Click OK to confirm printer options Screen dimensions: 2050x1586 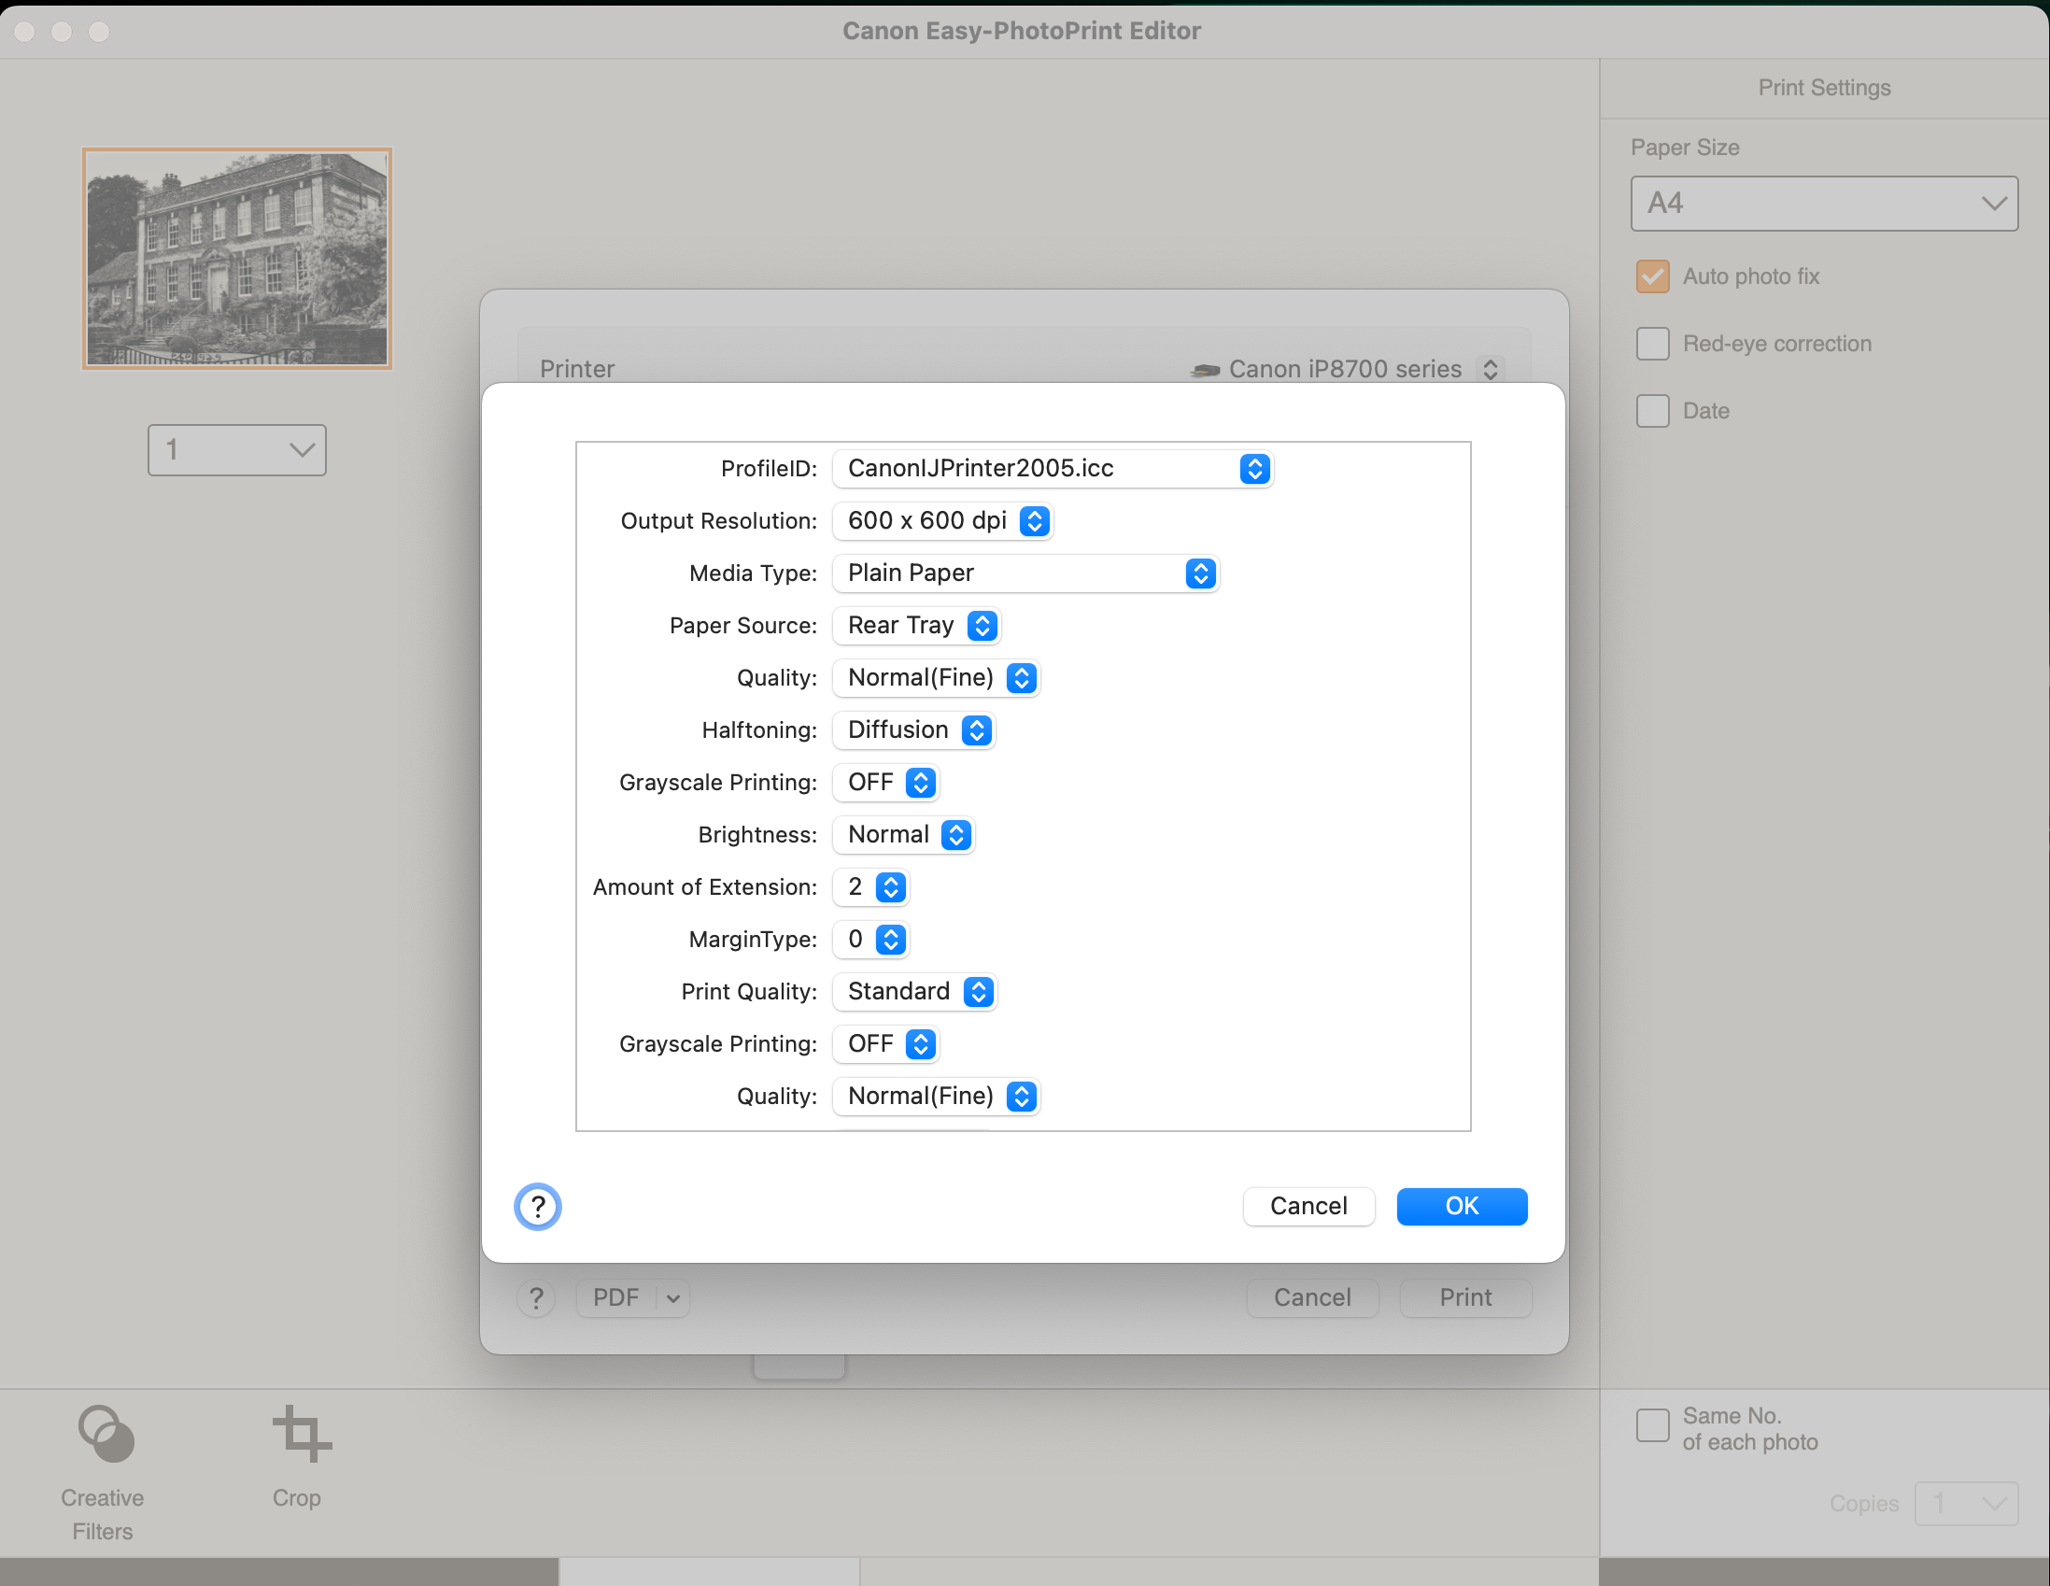click(x=1462, y=1206)
